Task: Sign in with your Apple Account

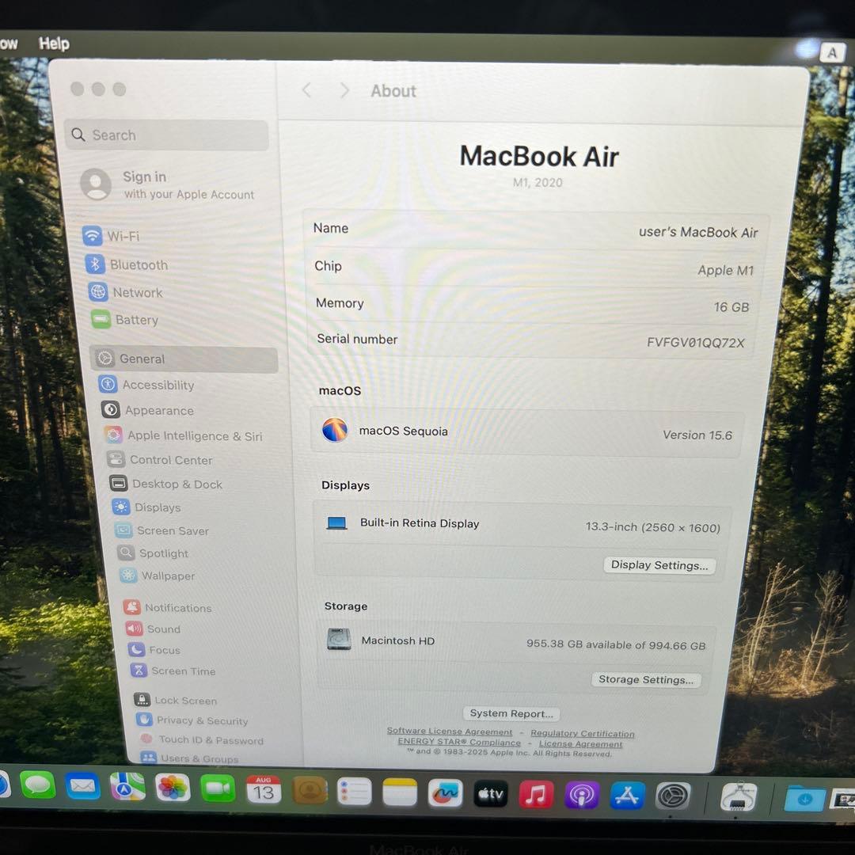Action: tap(168, 184)
